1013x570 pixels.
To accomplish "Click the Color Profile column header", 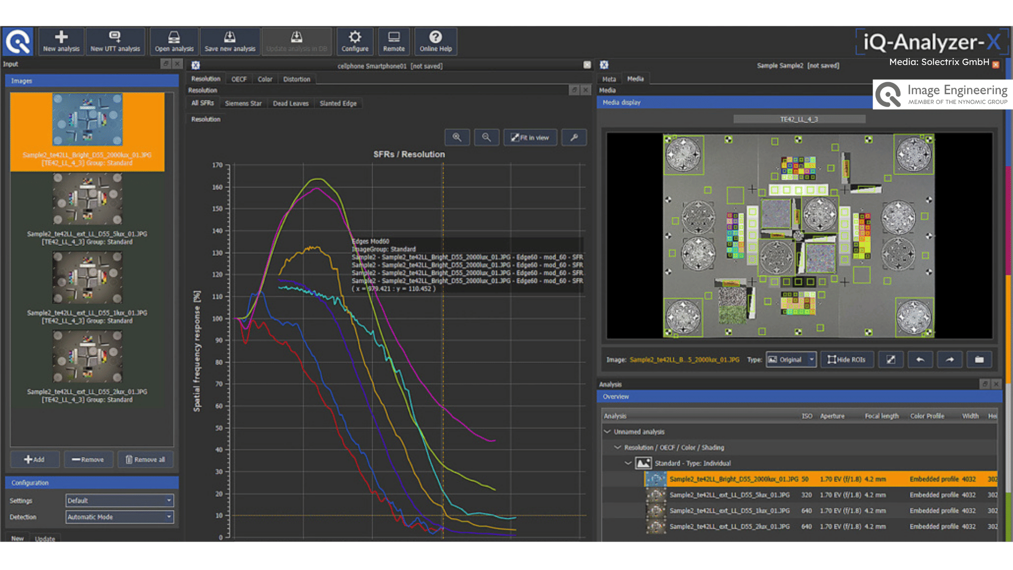I will tap(927, 416).
